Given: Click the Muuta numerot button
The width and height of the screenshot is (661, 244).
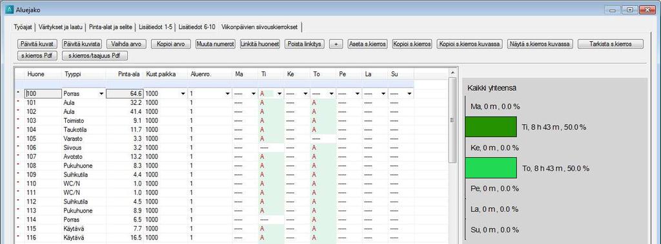Looking at the screenshot, I should click(x=216, y=44).
